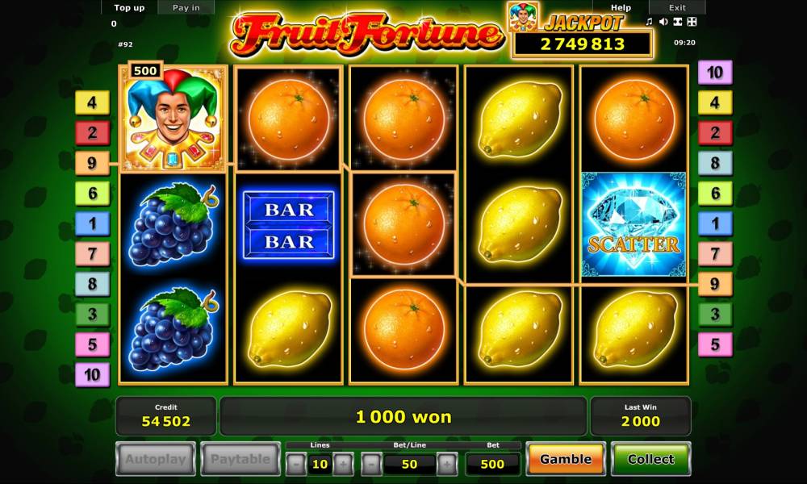The width and height of the screenshot is (807, 484).
Task: Decrease the number of Lines
Action: 296,464
